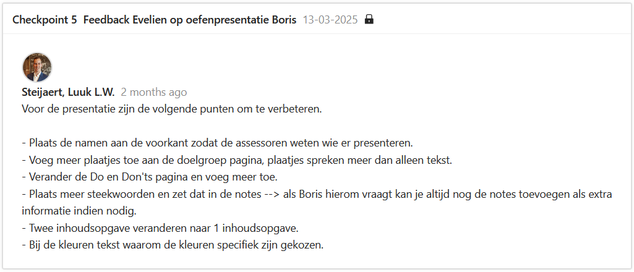The image size is (634, 272).
Task: Click the lock icon beside the date
Action: (x=369, y=19)
